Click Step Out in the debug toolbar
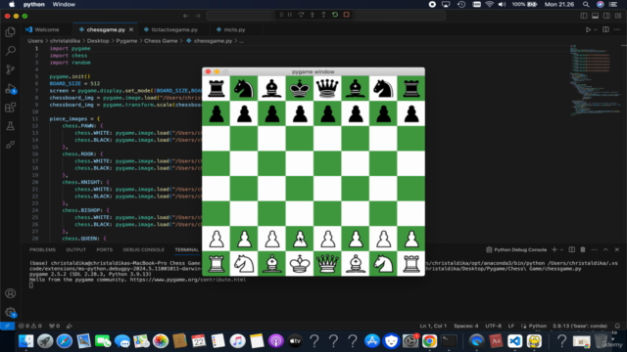The height and width of the screenshot is (352, 627). (x=323, y=15)
